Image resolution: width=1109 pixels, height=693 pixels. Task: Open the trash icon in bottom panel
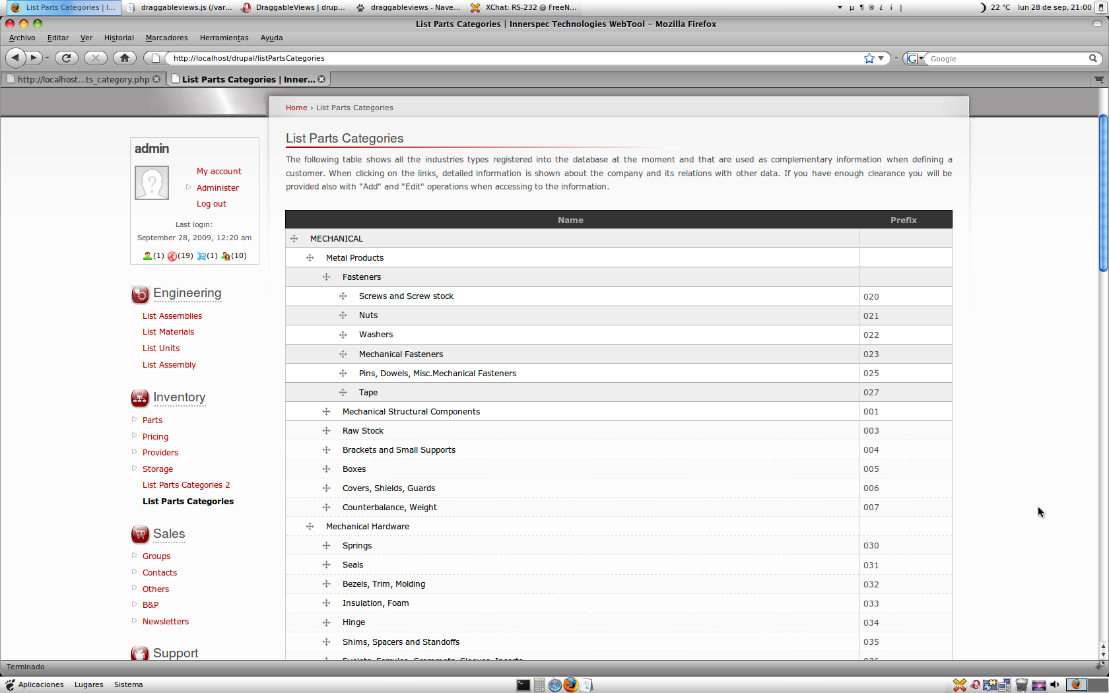click(x=1022, y=685)
